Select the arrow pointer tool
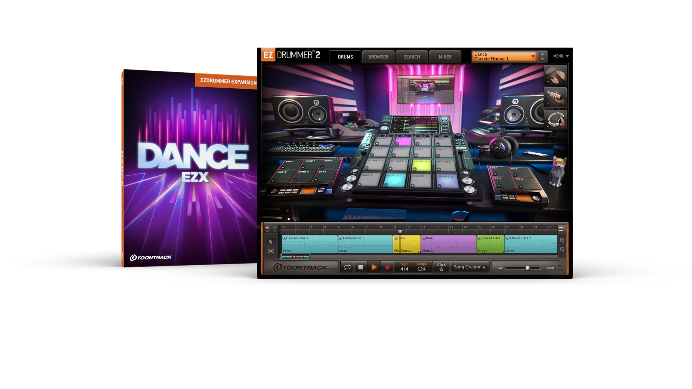Viewport: 692px width, 389px height. 271,242
